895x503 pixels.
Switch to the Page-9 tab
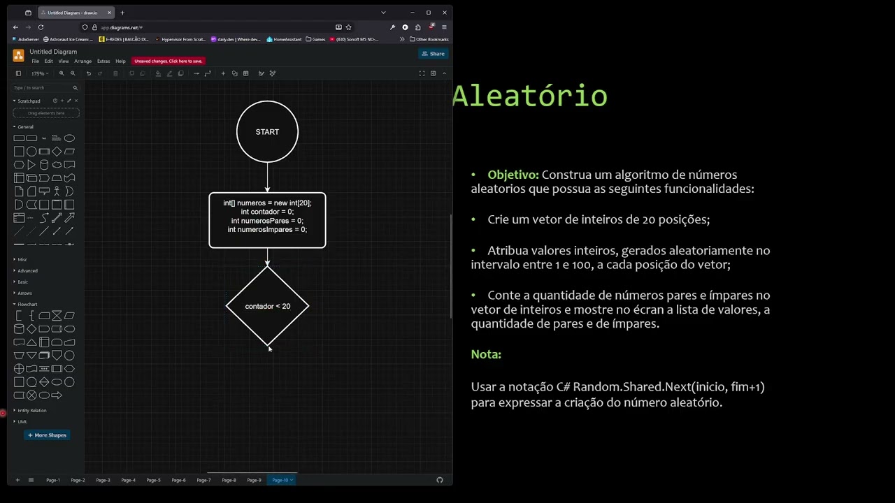click(255, 480)
